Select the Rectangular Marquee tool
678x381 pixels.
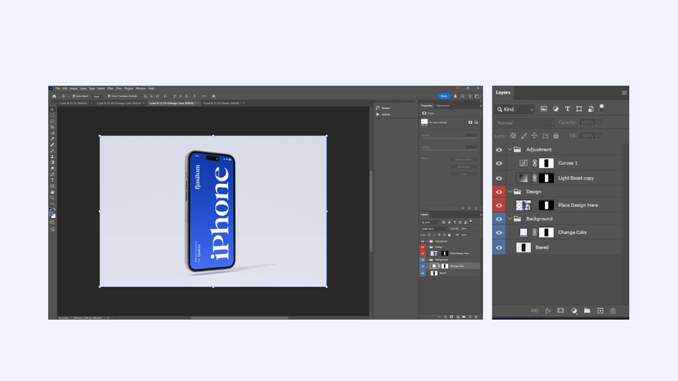tap(53, 115)
